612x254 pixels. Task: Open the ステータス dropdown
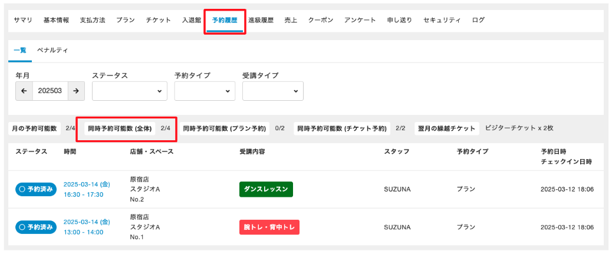(x=129, y=91)
